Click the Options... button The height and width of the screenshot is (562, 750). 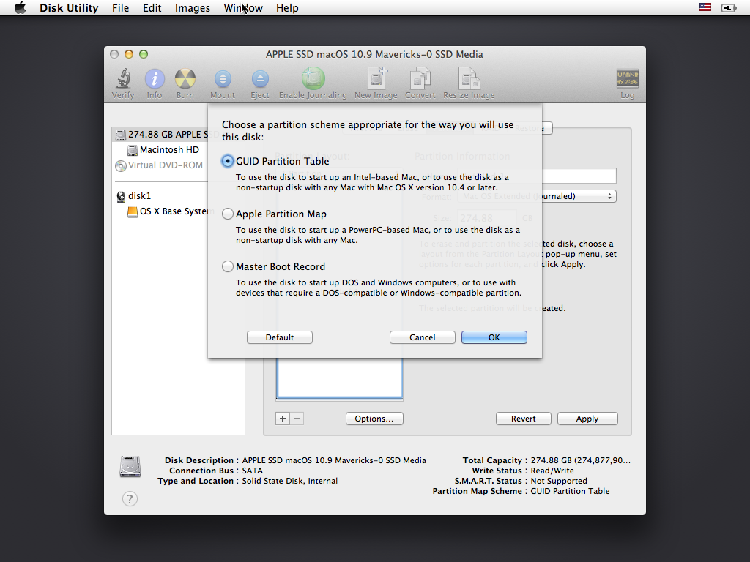pos(374,419)
